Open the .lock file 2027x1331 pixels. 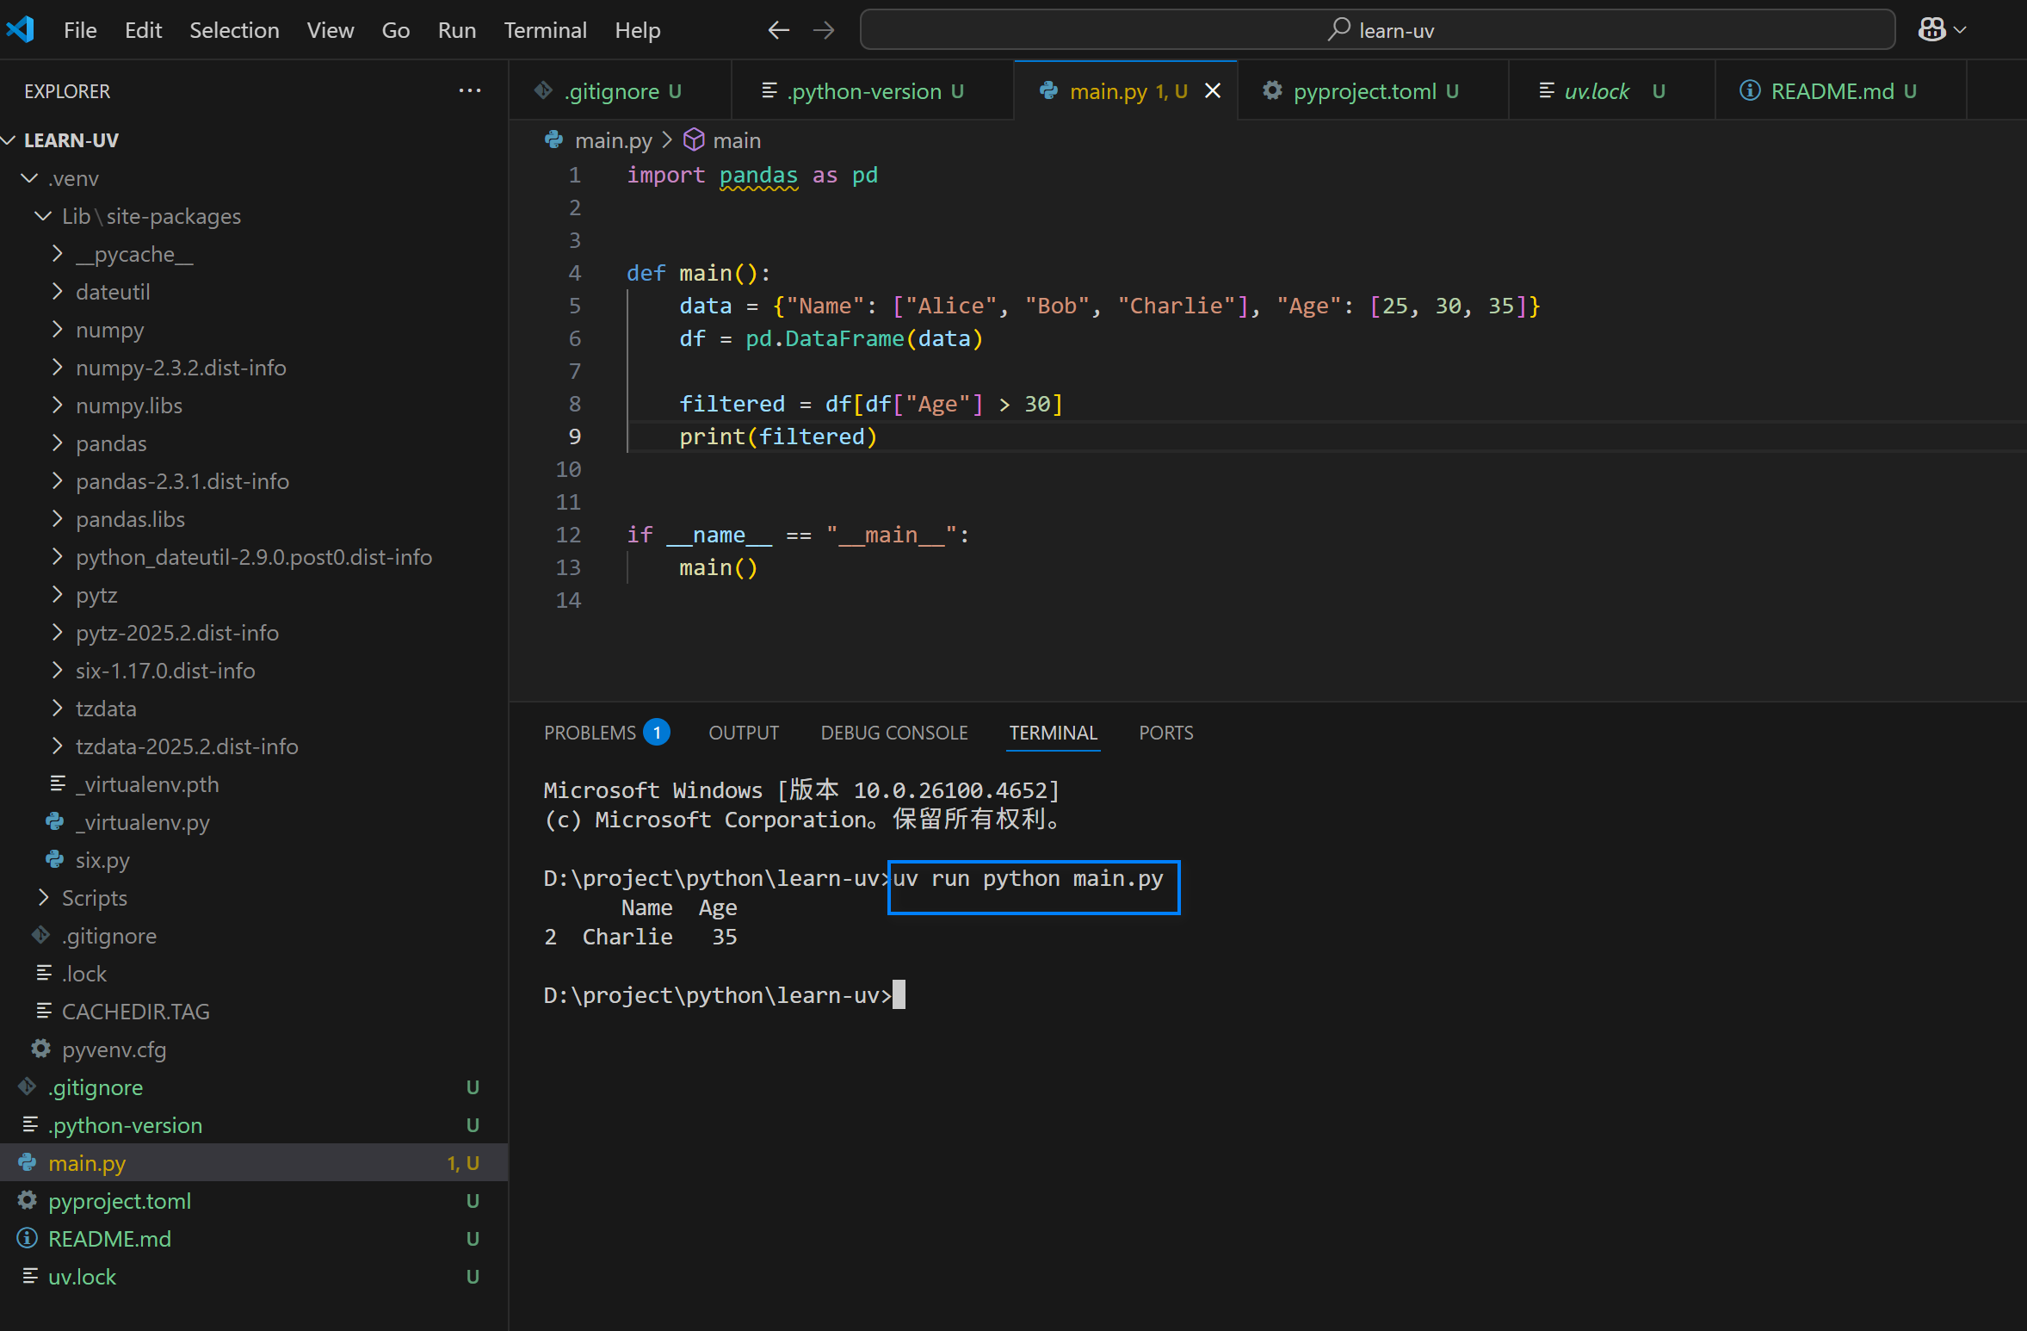click(x=254, y=974)
